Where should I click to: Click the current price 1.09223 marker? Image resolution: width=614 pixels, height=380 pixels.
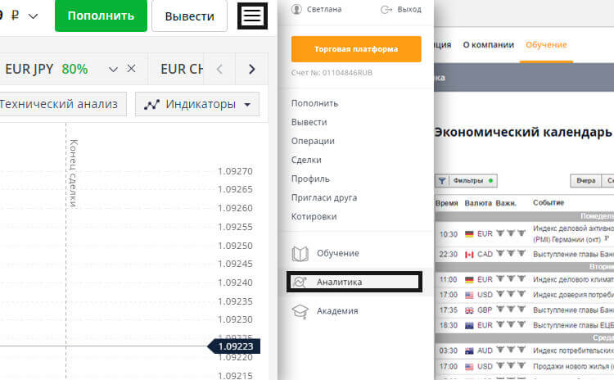point(234,346)
